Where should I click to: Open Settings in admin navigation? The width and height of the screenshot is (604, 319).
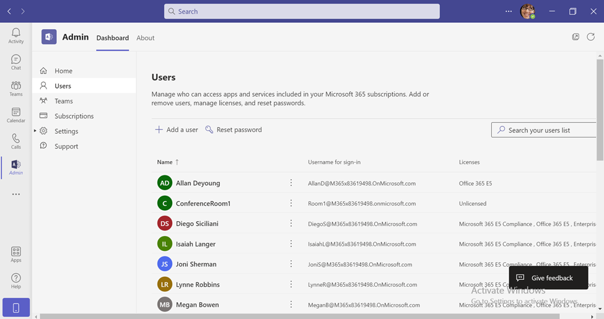(84, 131)
